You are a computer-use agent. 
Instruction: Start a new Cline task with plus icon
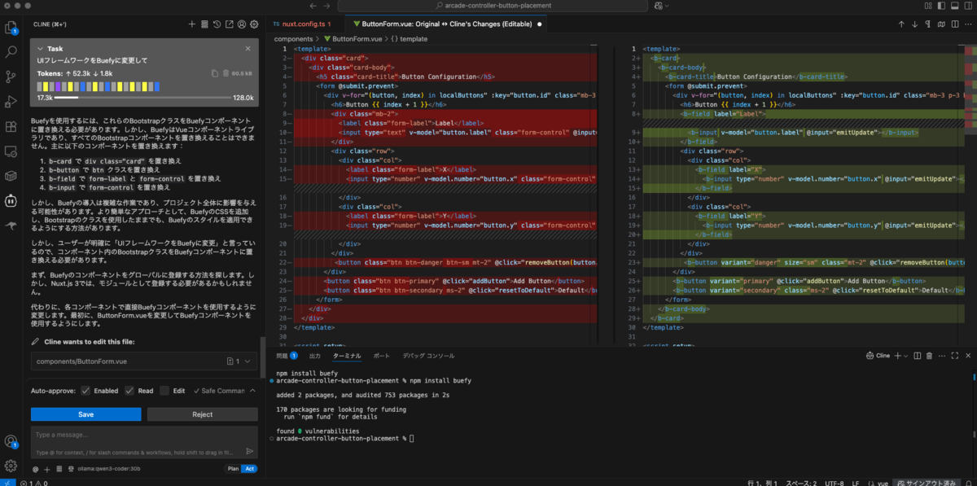click(191, 24)
